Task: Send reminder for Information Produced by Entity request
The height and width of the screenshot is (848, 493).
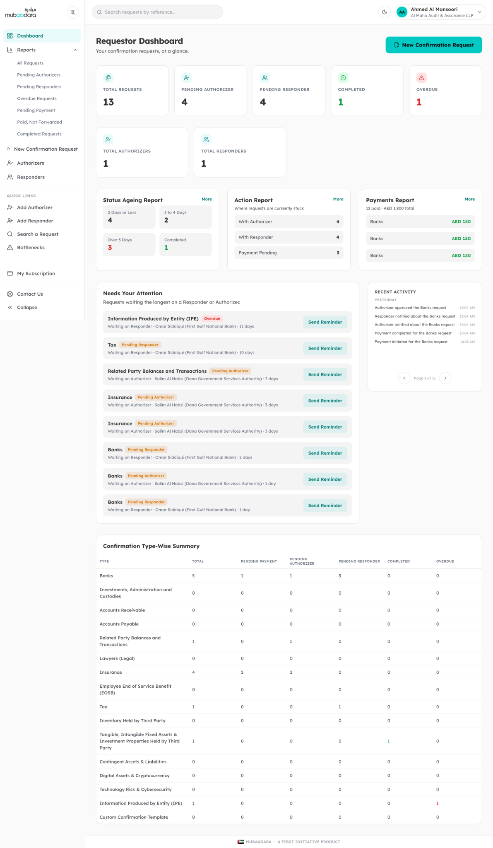Action: tap(325, 322)
